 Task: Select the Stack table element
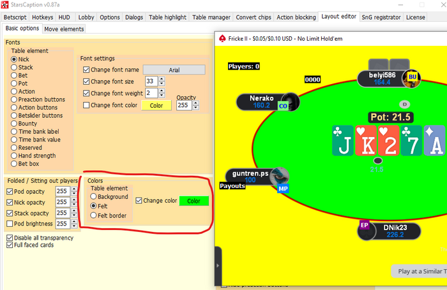click(13, 67)
